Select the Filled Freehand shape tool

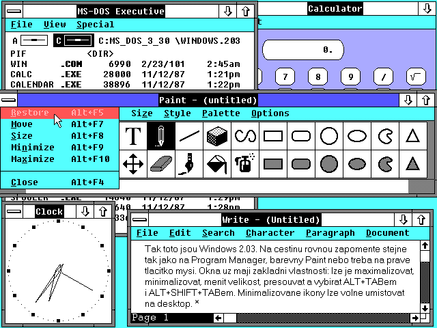(x=385, y=164)
